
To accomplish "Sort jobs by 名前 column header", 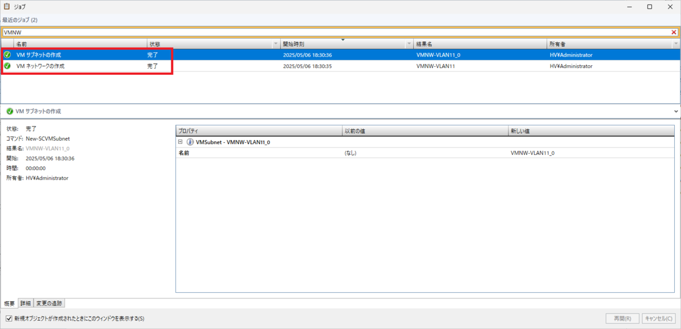I will coord(79,44).
